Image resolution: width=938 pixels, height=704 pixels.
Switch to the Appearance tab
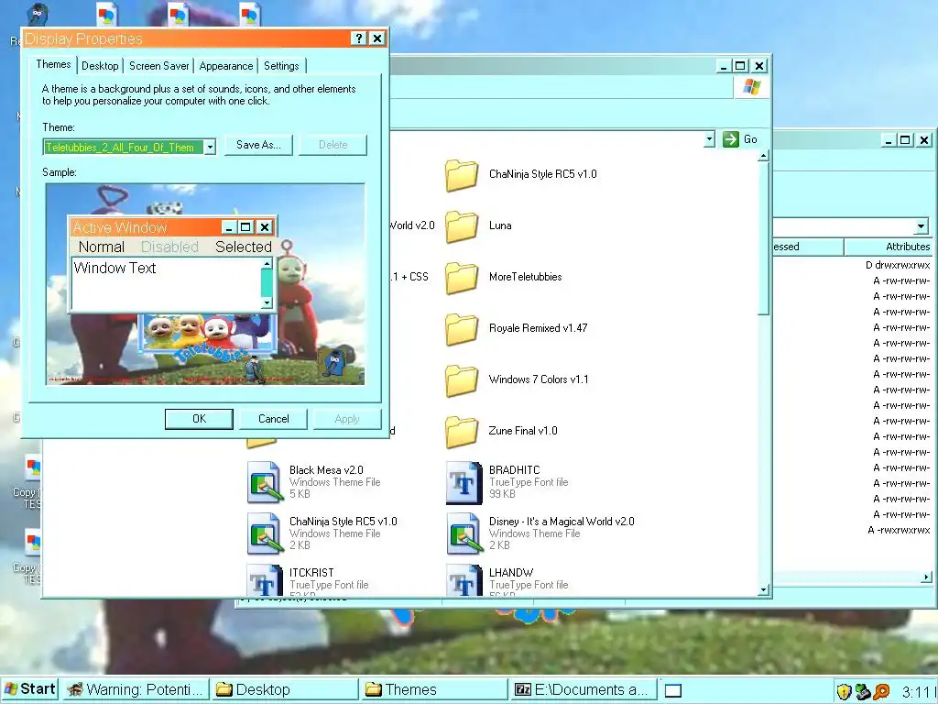(226, 66)
